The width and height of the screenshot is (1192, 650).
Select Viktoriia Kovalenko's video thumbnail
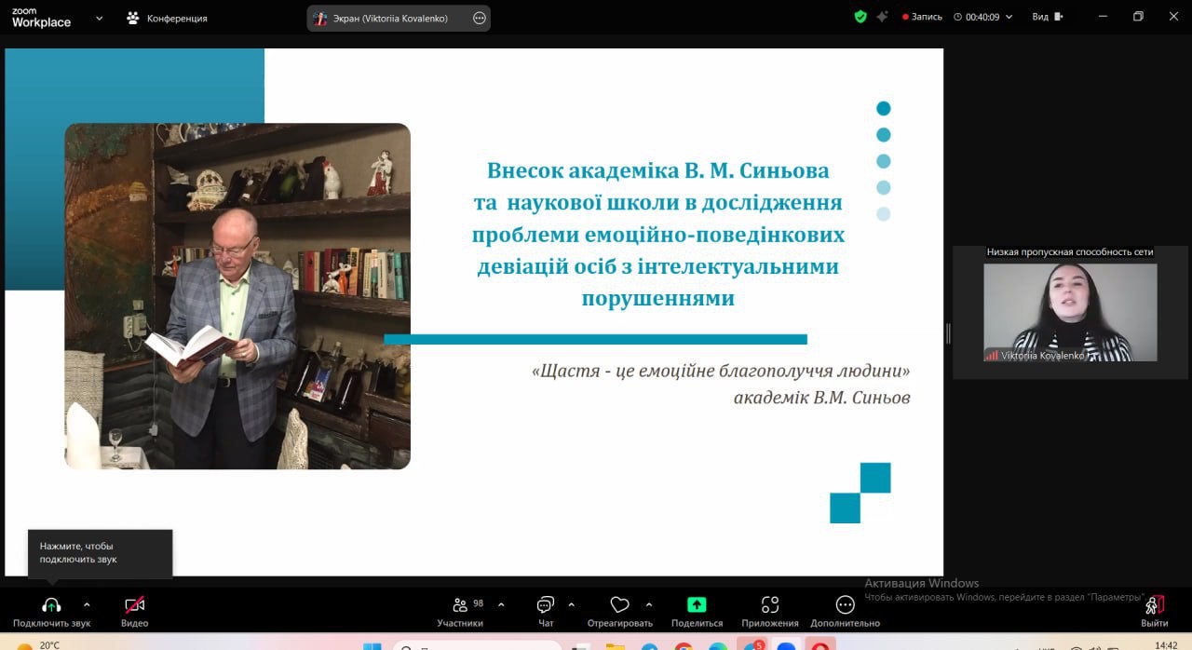coord(1070,312)
